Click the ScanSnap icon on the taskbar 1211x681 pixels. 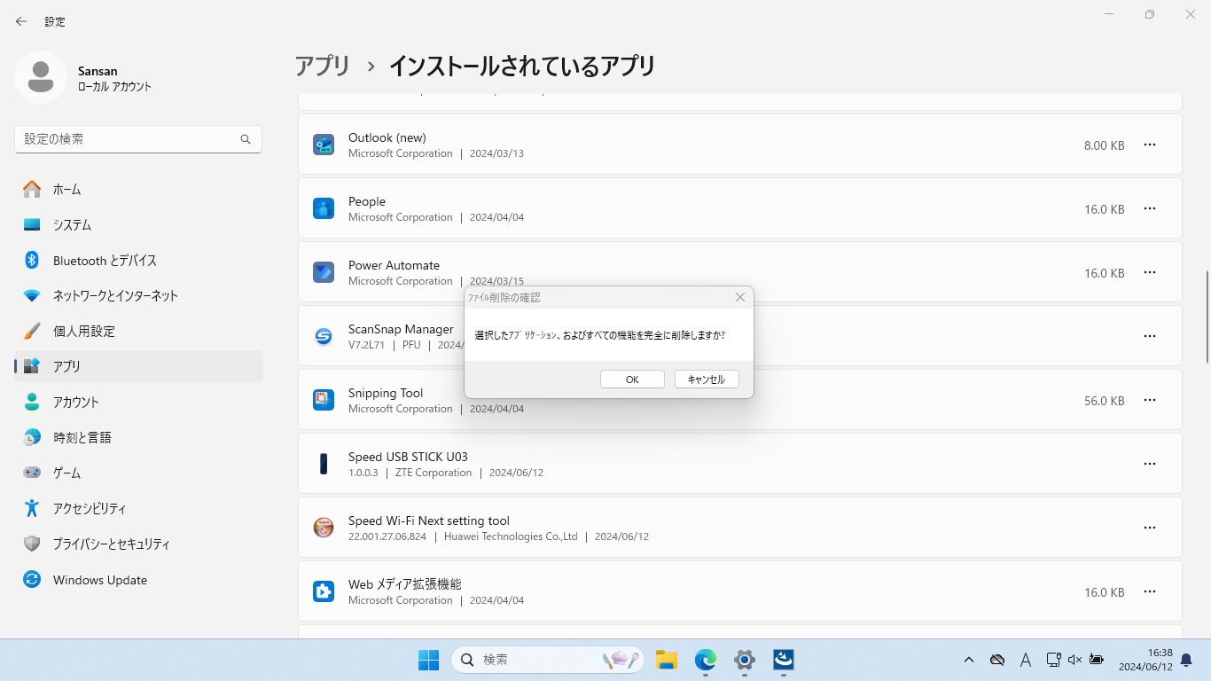[x=784, y=660]
